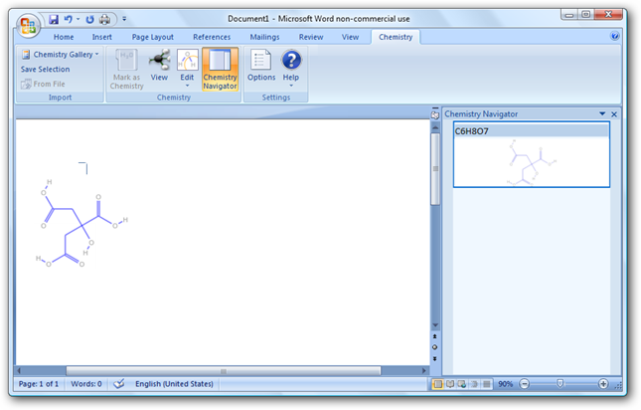Click the vertical scrollbar down arrow
This screenshot has height=410, width=641.
(435, 325)
